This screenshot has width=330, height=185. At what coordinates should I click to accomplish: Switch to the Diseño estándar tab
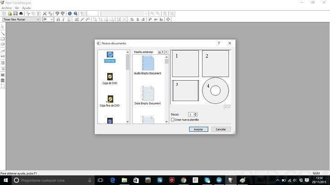click(144, 52)
